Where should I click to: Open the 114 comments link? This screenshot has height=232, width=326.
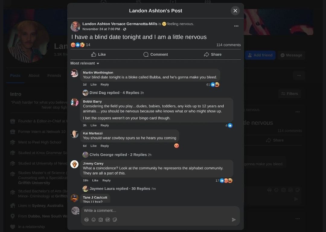pos(228,45)
